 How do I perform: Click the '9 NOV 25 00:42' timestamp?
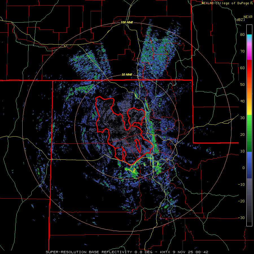coord(190,252)
